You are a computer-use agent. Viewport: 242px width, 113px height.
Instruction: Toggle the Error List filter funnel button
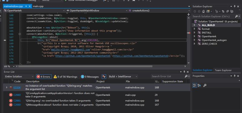(104, 76)
